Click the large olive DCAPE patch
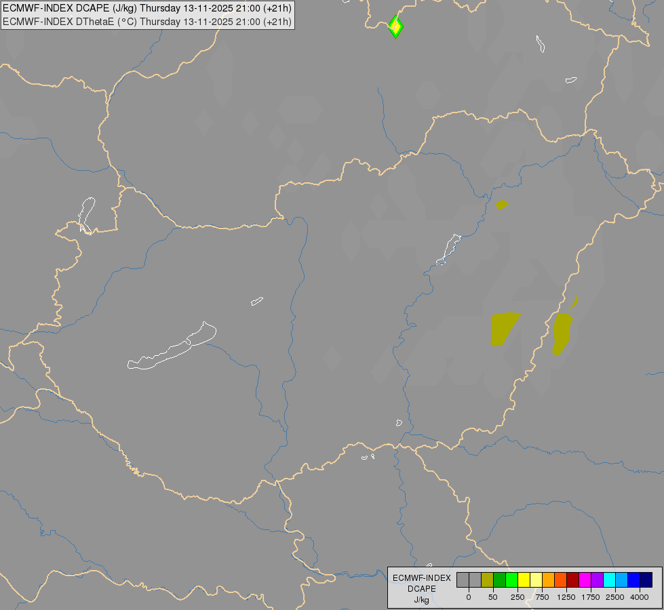 504,329
